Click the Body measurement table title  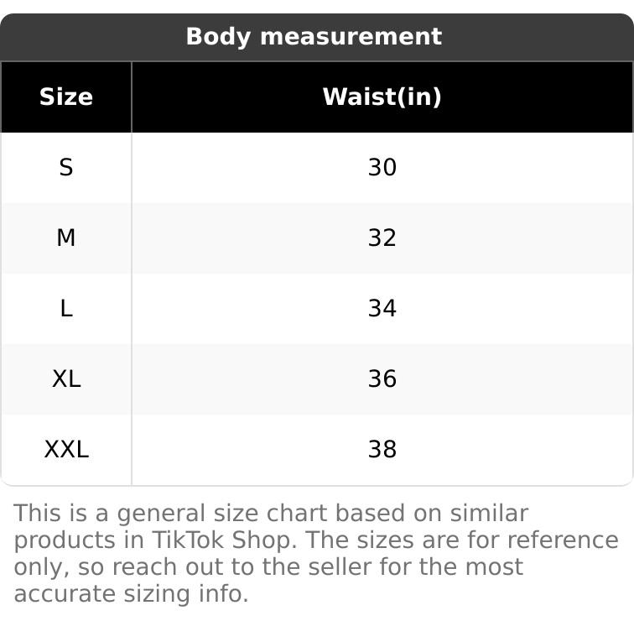[x=313, y=37]
